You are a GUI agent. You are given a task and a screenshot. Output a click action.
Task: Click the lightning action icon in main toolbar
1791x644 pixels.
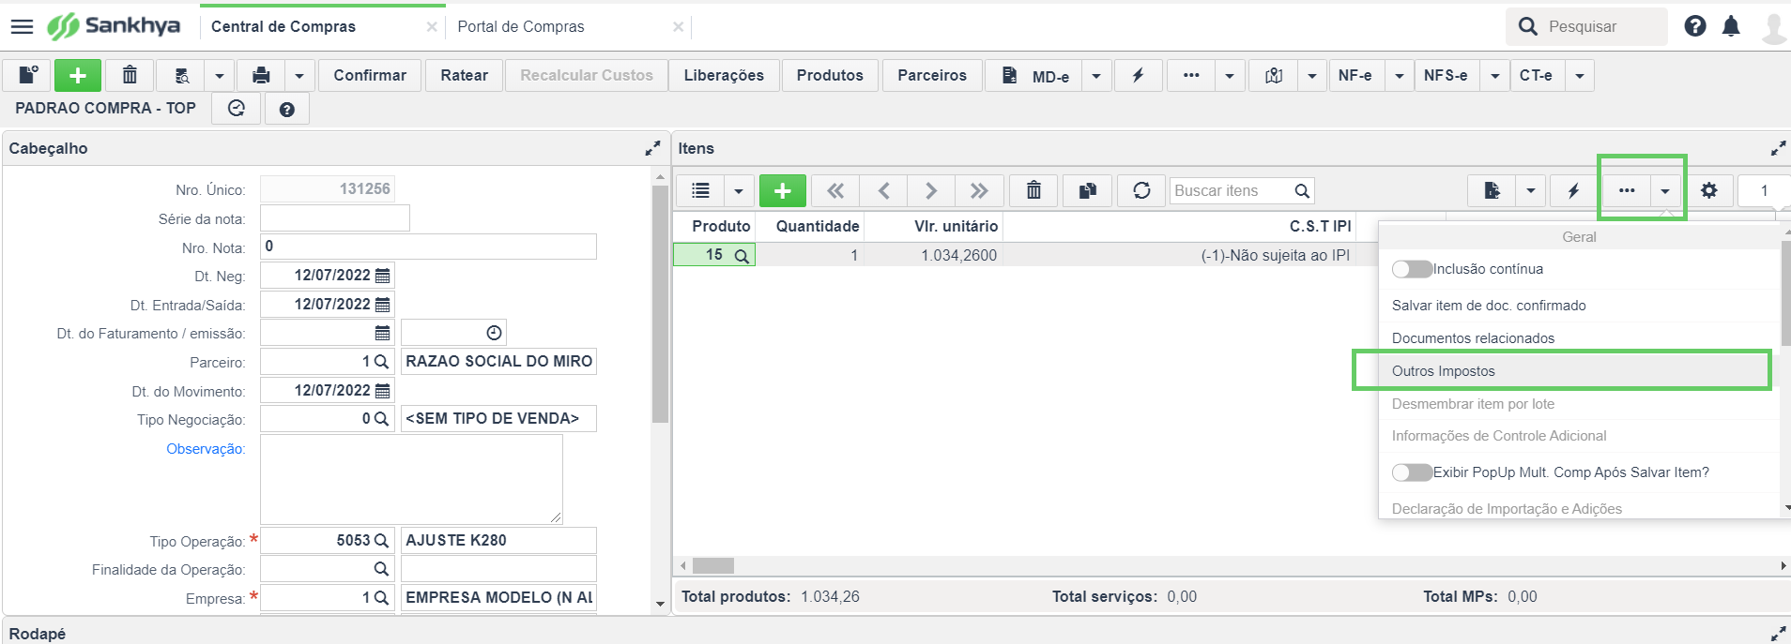(1138, 75)
